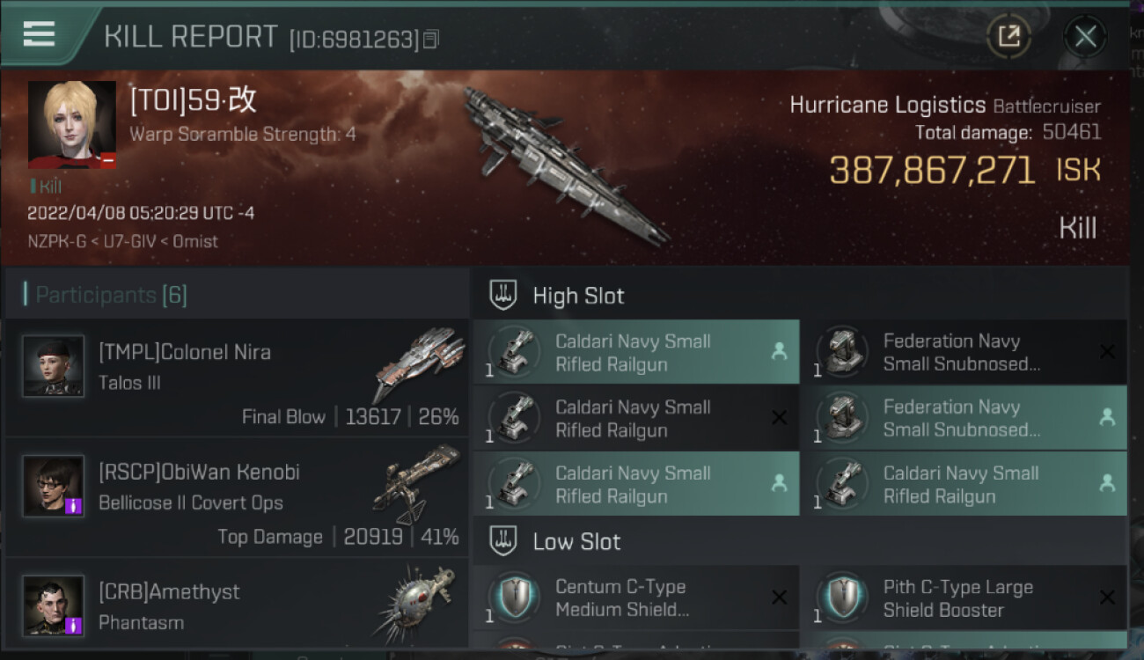Select Colonel Nira's portrait
Image resolution: width=1144 pixels, height=660 pixels.
pos(54,365)
